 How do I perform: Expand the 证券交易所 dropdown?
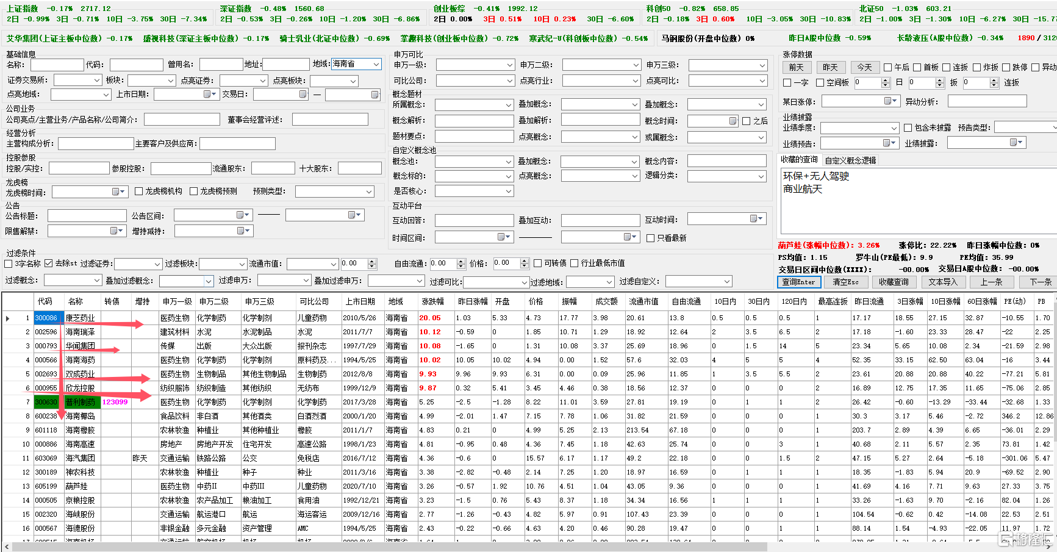point(77,80)
